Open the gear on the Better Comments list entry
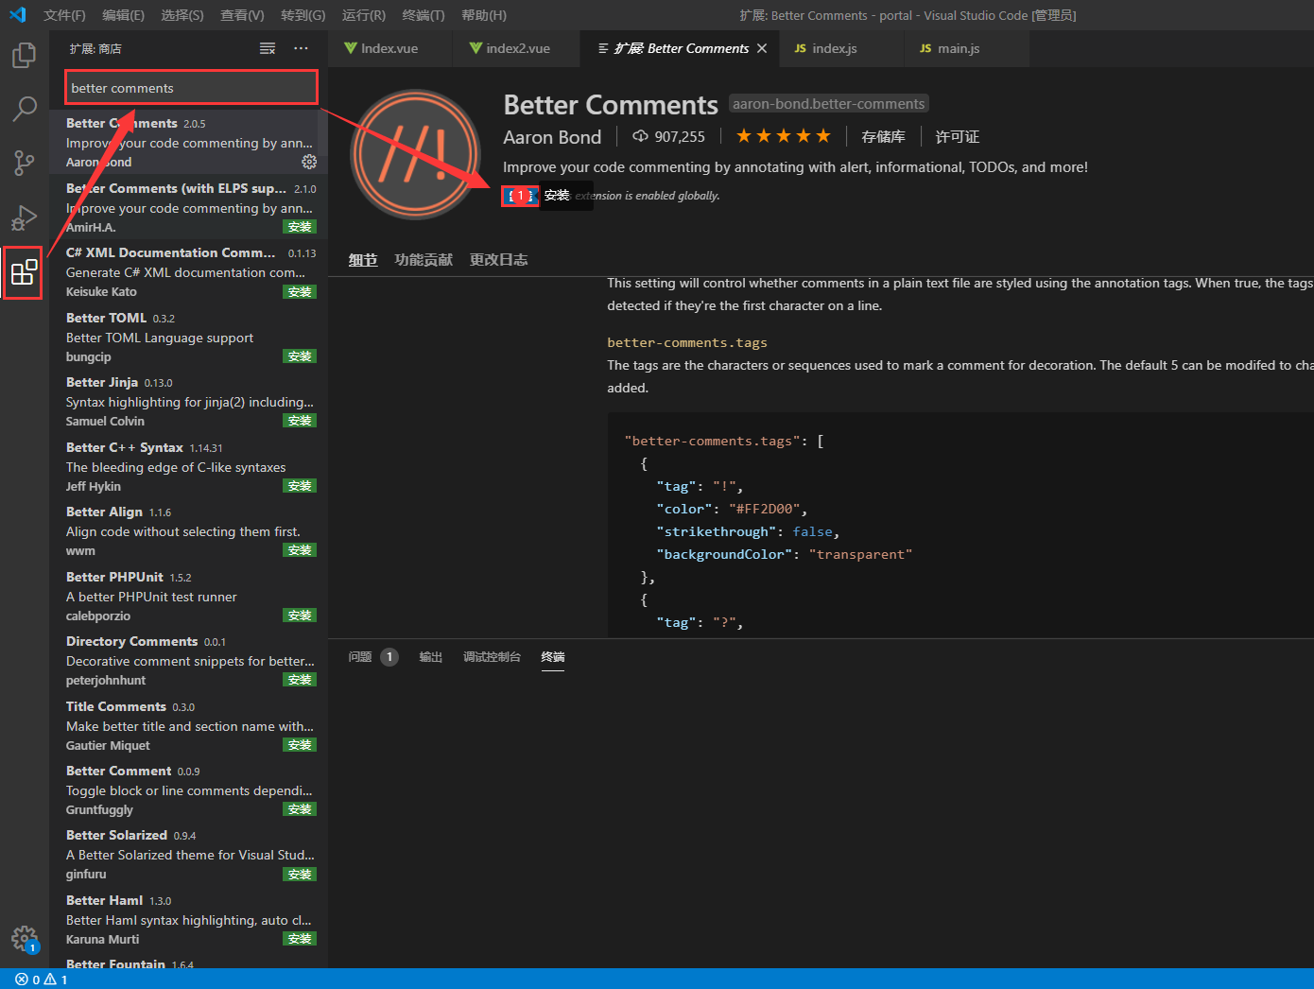 tap(309, 161)
